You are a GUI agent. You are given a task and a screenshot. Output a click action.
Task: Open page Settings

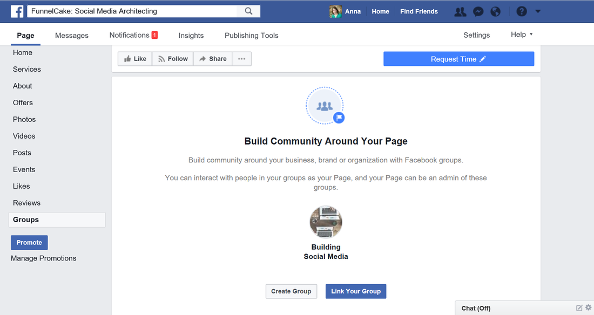point(477,35)
